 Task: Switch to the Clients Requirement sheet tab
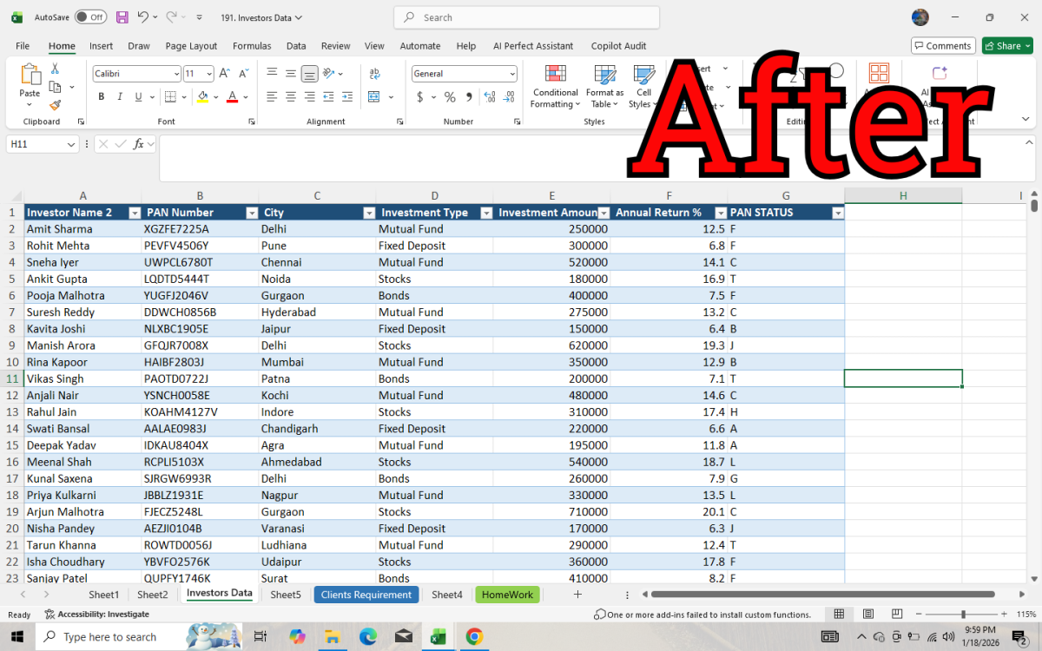366,595
